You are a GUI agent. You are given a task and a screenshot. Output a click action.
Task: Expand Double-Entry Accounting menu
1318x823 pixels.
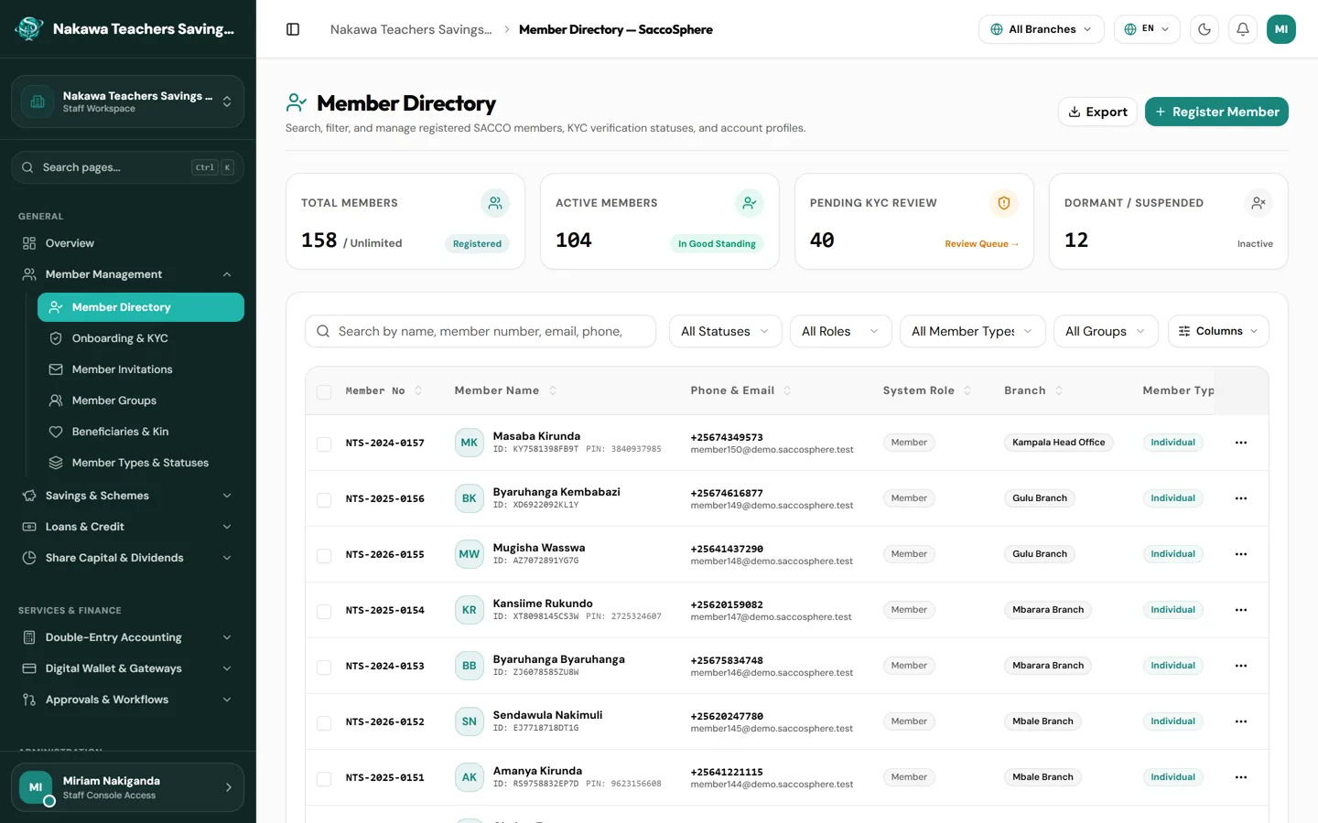tap(127, 637)
